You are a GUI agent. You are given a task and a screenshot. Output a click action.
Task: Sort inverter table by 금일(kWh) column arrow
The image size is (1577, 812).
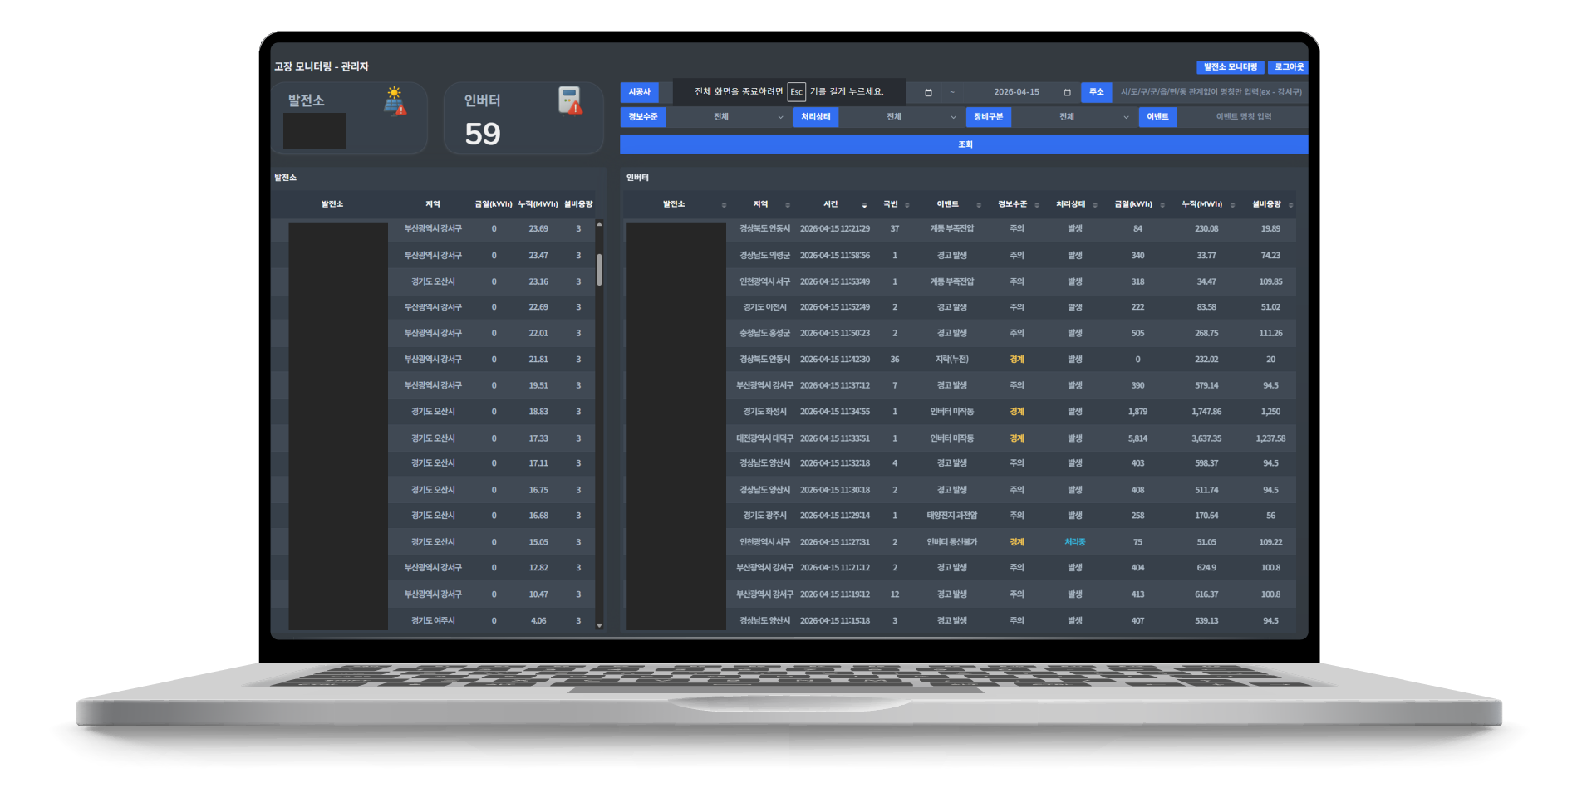(1162, 205)
